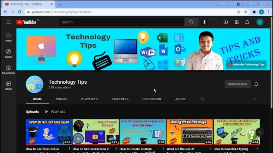273x153 pixels.
Task: Go back with the browser back arrow
Action: tap(6, 12)
